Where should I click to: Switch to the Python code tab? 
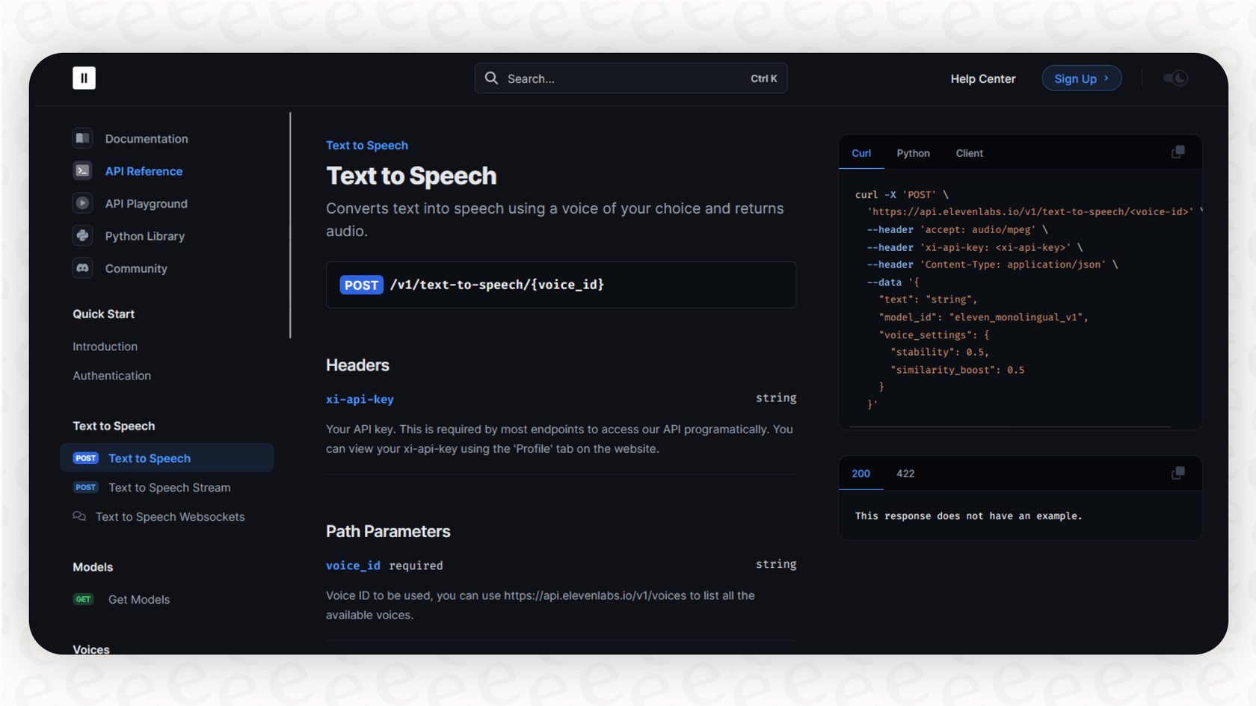tap(913, 152)
